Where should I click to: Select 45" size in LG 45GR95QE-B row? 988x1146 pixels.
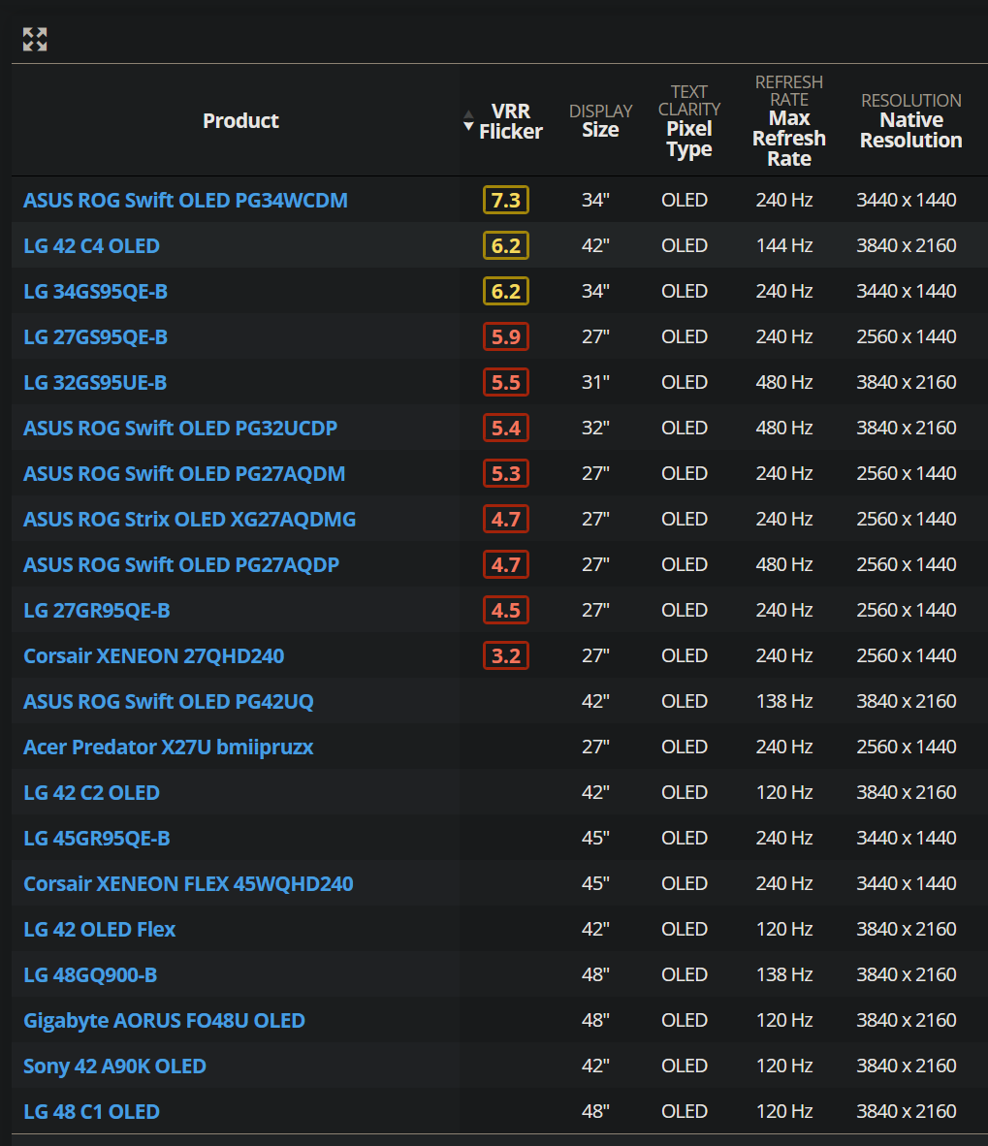click(x=595, y=839)
